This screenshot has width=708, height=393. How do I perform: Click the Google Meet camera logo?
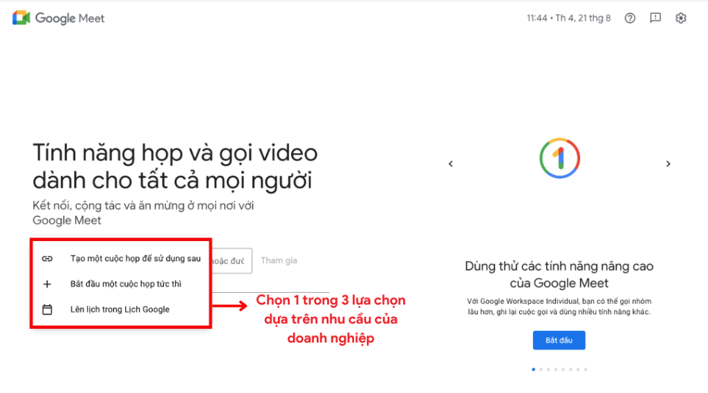21,18
